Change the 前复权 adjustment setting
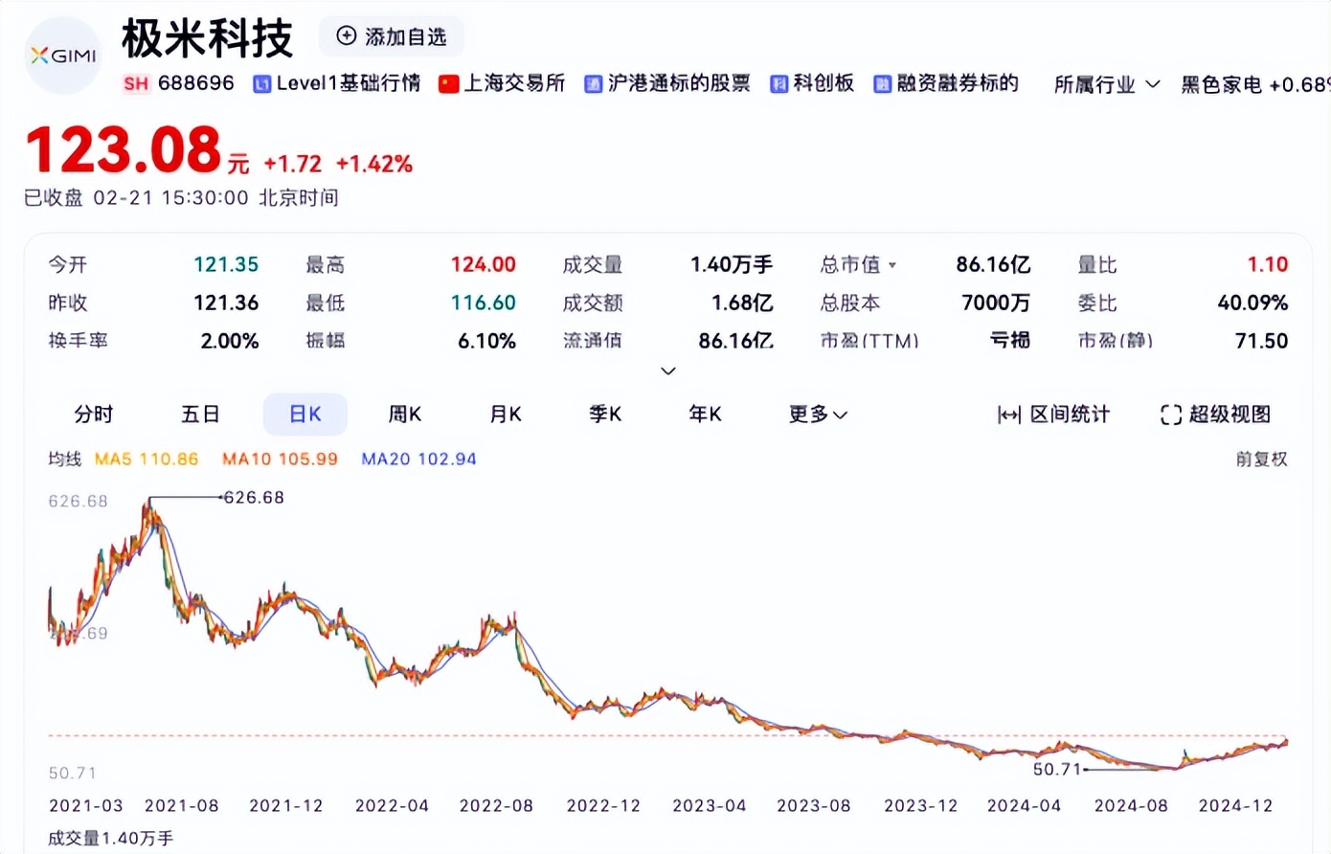 click(x=1261, y=460)
